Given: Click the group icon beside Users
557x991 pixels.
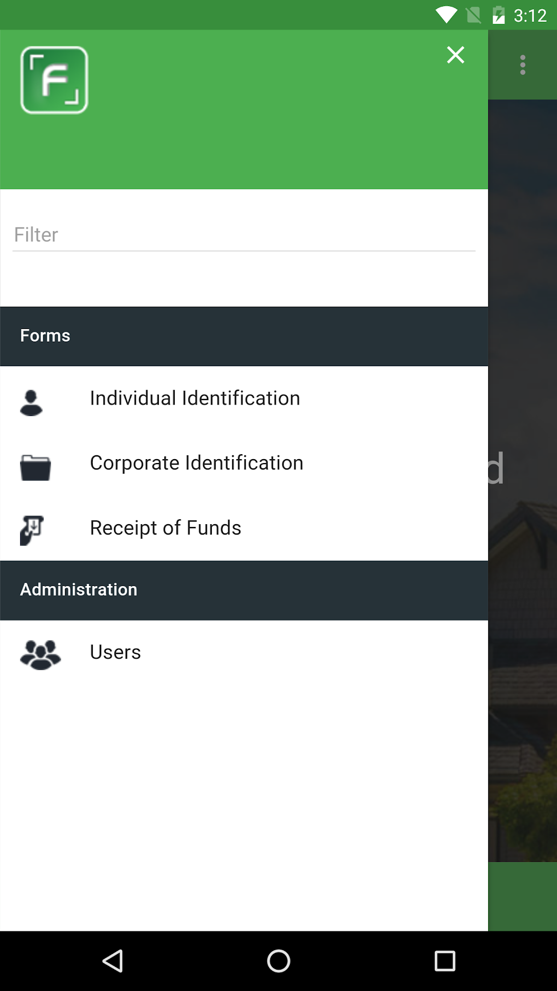Looking at the screenshot, I should (40, 654).
